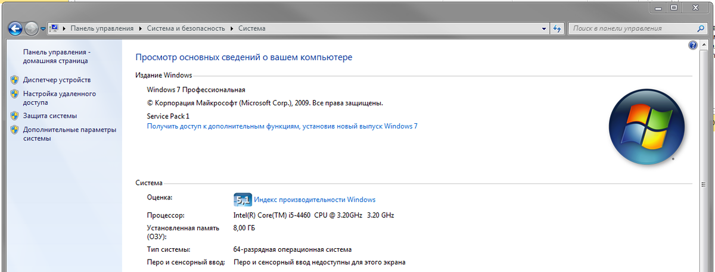
Task: Open Диспетчер устройств link
Action: pos(57,79)
